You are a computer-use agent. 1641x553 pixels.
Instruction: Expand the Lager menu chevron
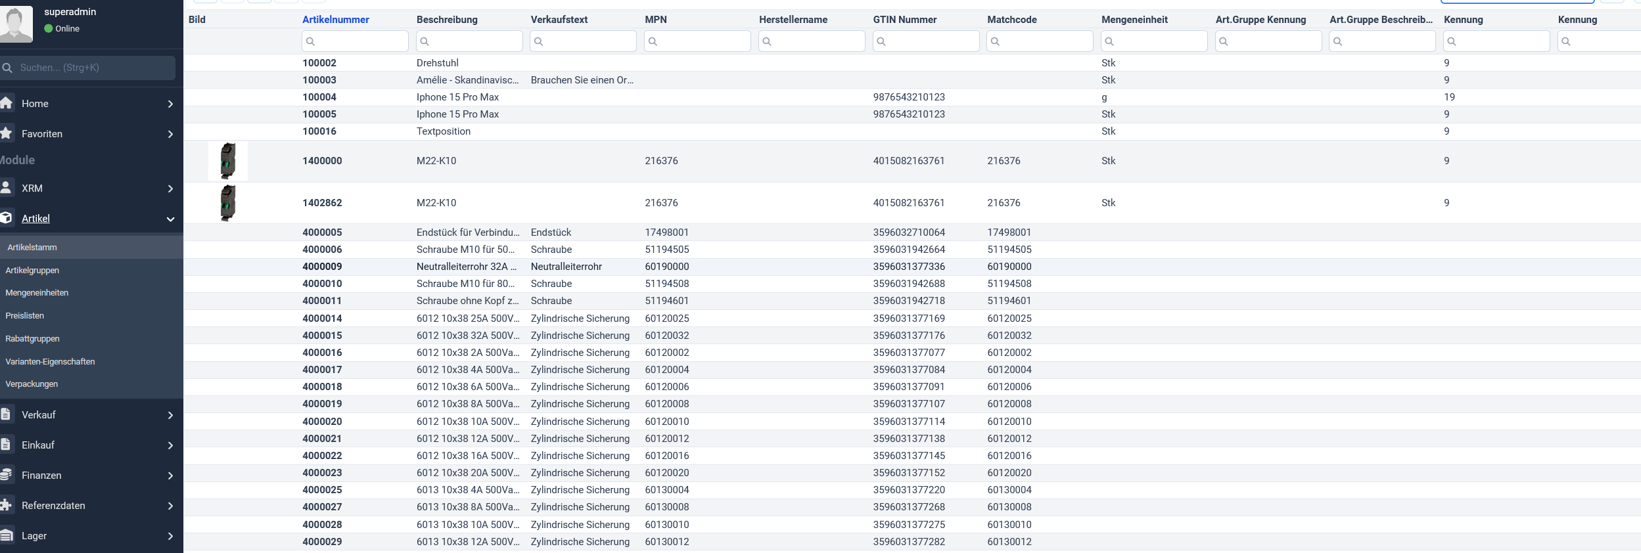pos(170,536)
